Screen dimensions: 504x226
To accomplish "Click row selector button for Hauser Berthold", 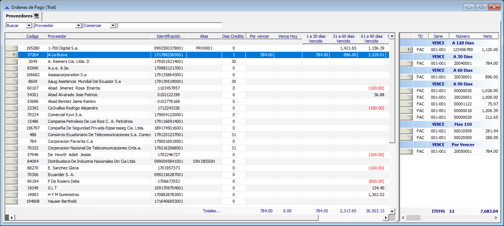I will point(11,201).
